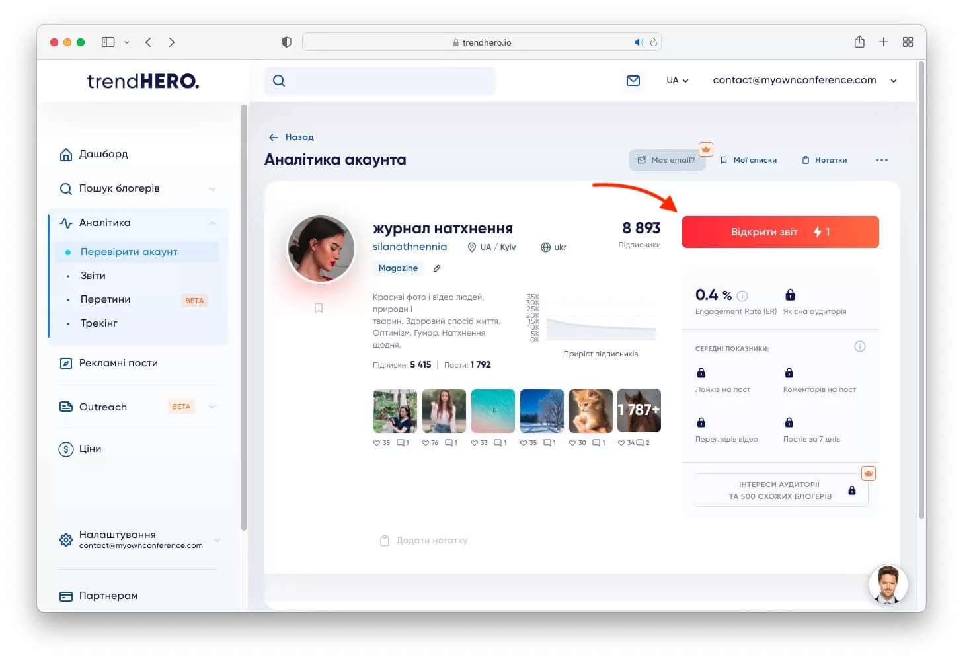Select Рекламні пости menu item
Screen dimensions: 975x661
pos(118,363)
